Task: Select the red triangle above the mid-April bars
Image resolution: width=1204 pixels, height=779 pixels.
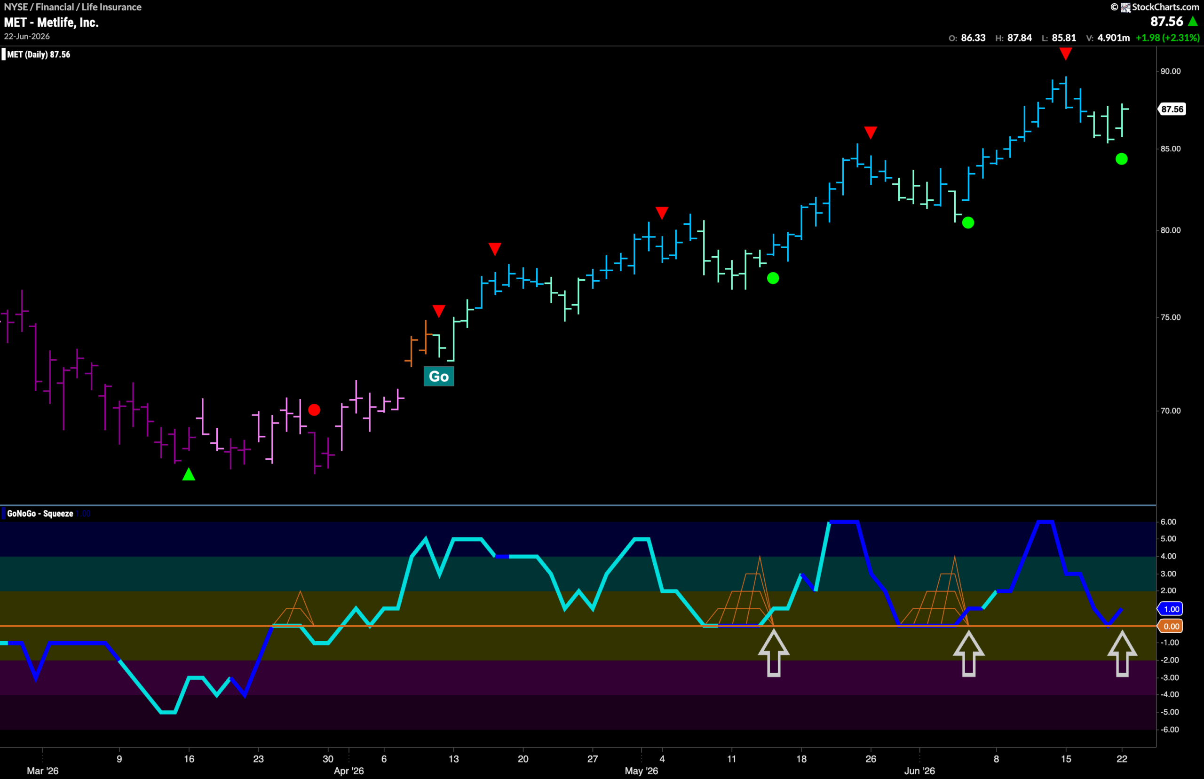Action: 495,249
